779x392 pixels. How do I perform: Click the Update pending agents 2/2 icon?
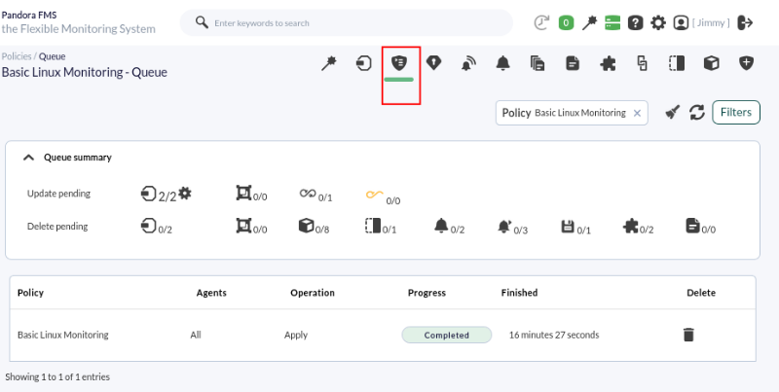pyautogui.click(x=149, y=193)
